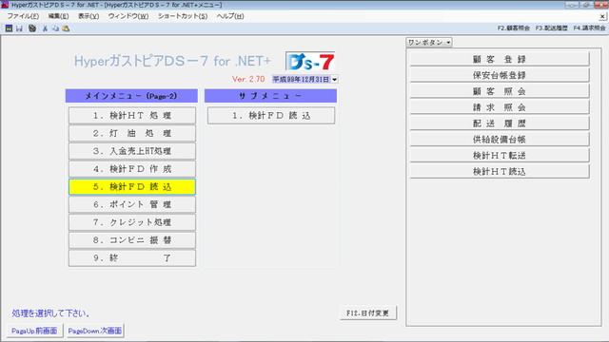Select 2. 灯油処理 in main menu

(132, 133)
